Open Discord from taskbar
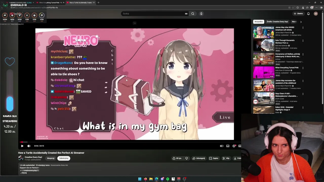The width and height of the screenshot is (324, 182). tap(162, 179)
